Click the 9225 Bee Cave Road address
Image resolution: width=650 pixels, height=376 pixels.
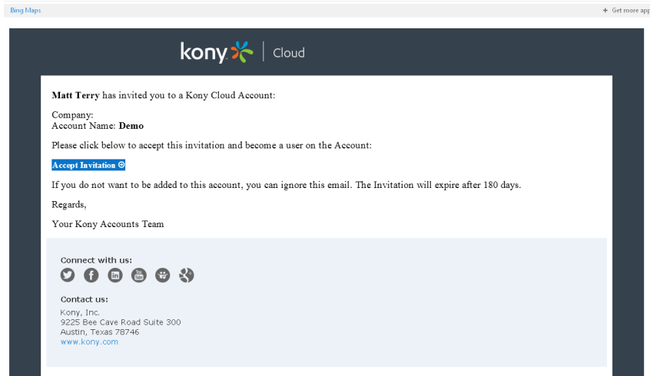[x=120, y=322]
